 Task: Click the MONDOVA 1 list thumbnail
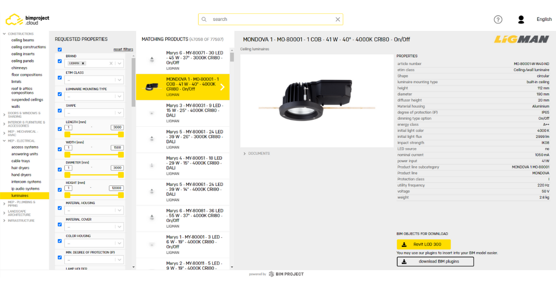[x=151, y=87]
